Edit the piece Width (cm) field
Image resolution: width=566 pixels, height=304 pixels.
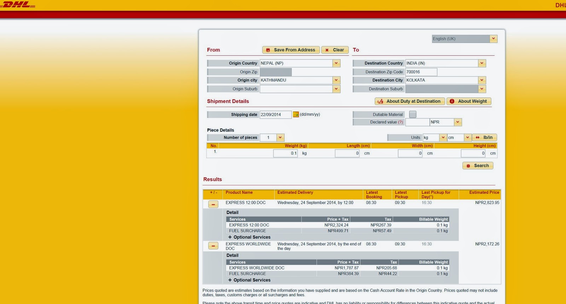pyautogui.click(x=410, y=153)
